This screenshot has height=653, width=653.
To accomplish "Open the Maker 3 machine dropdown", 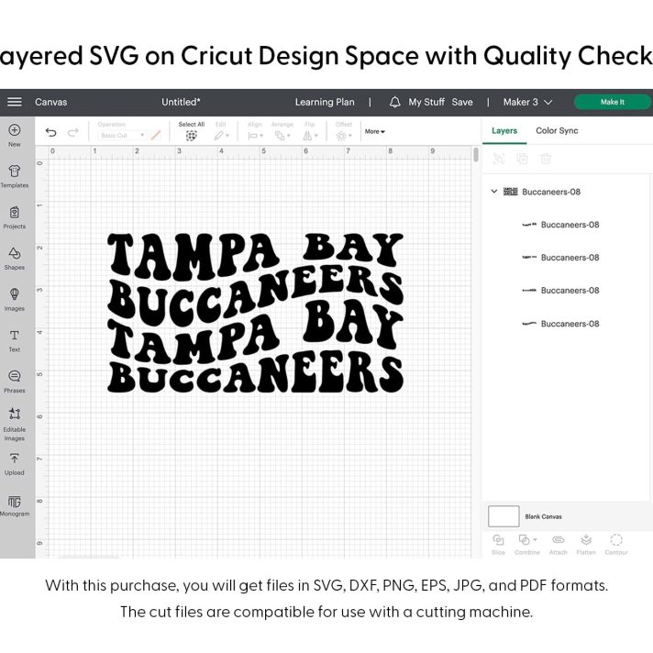I will (527, 102).
